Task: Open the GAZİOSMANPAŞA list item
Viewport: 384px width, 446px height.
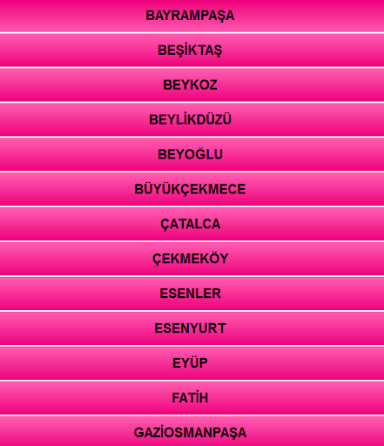Action: click(192, 431)
